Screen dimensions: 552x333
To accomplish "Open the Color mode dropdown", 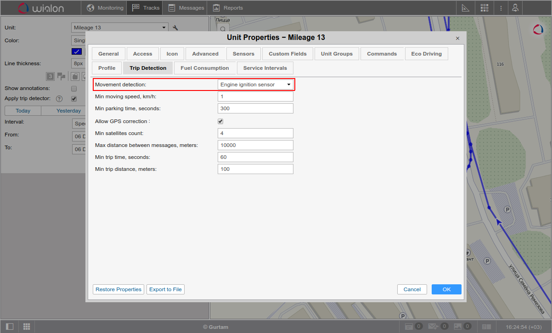I will pyautogui.click(x=79, y=40).
